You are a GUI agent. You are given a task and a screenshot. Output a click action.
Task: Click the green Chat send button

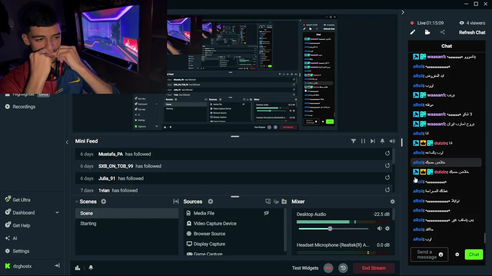pyautogui.click(x=474, y=255)
